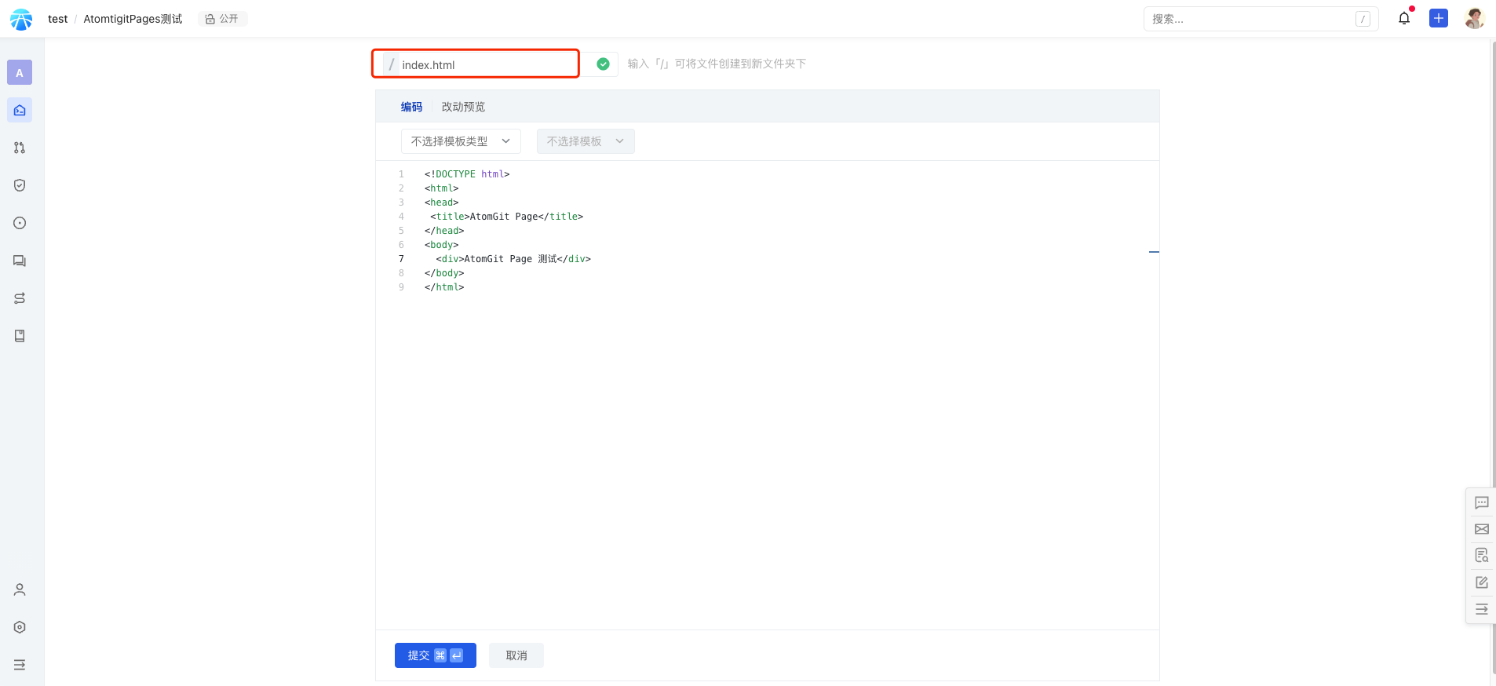
Task: Open the purple 'A' project avatar
Action: point(20,72)
